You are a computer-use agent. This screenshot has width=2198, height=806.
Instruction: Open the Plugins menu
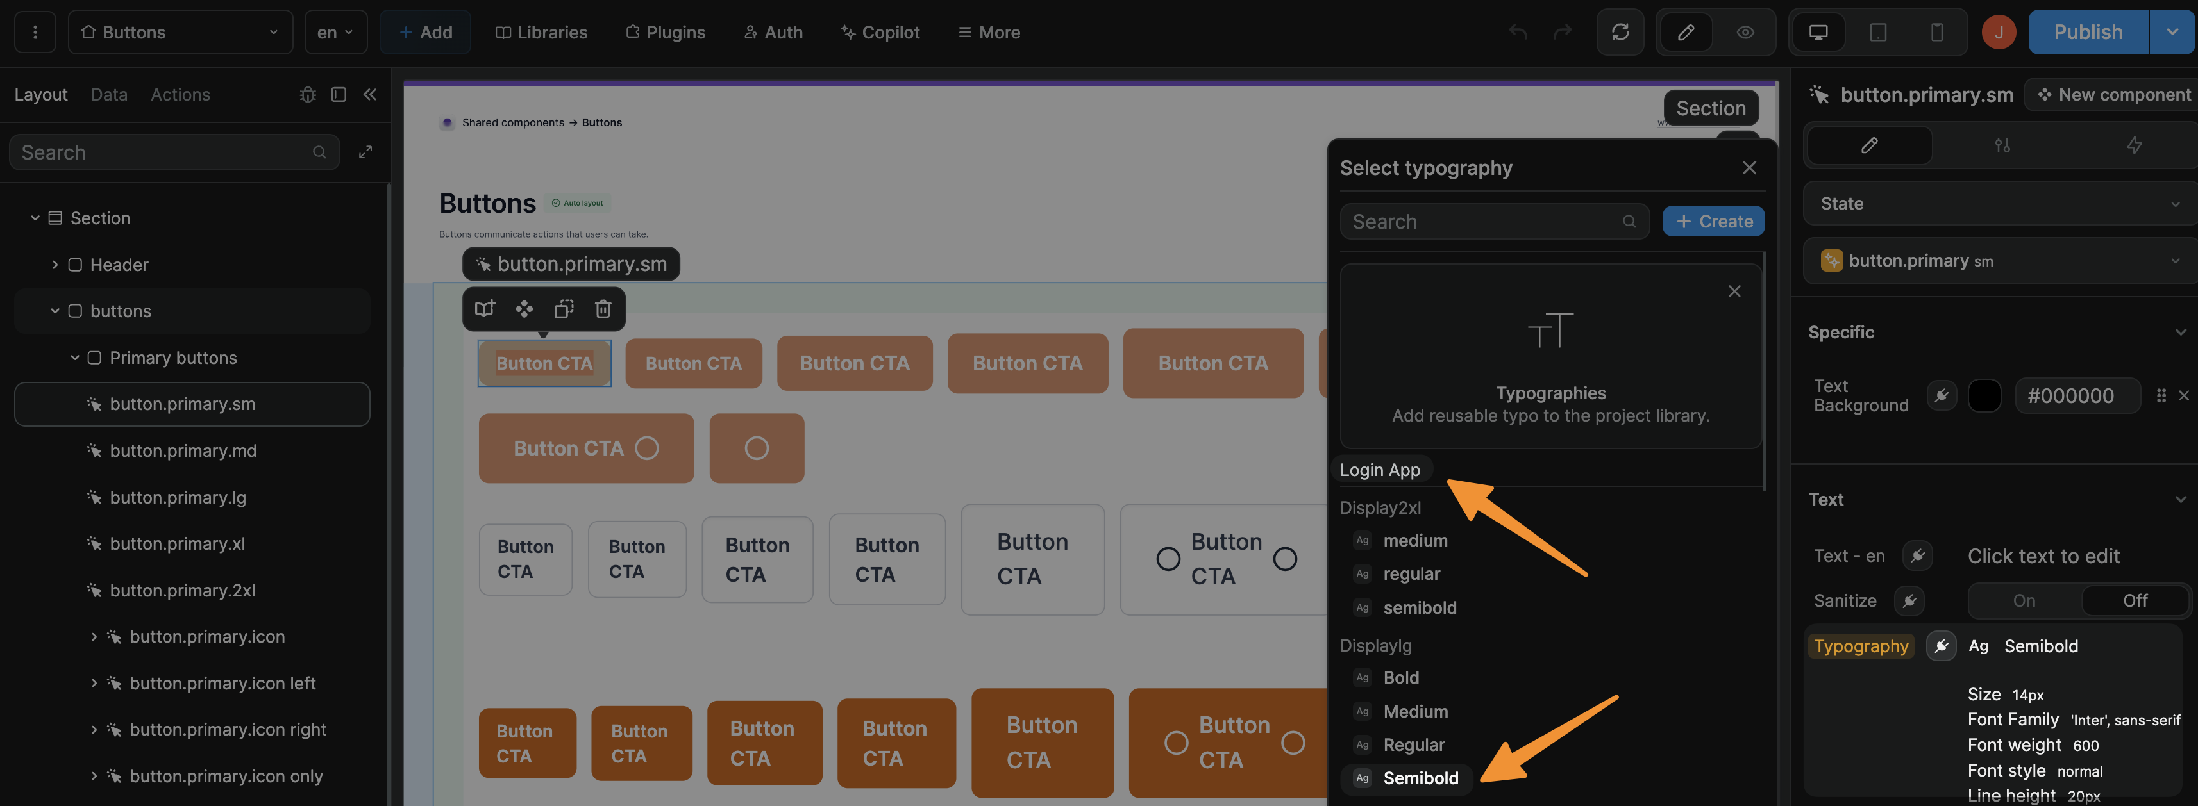tap(666, 33)
